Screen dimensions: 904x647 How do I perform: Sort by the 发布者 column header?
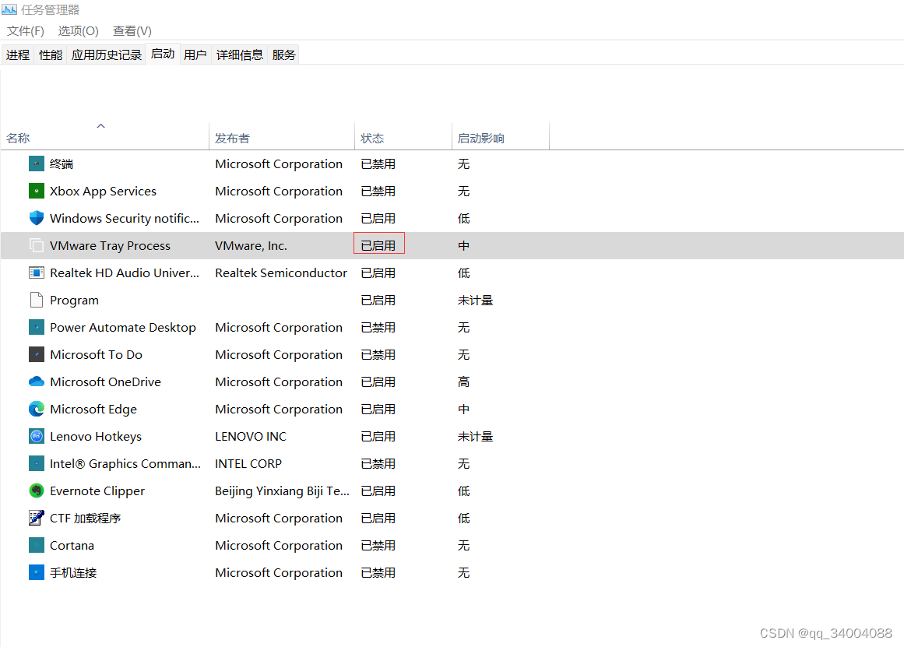click(281, 136)
